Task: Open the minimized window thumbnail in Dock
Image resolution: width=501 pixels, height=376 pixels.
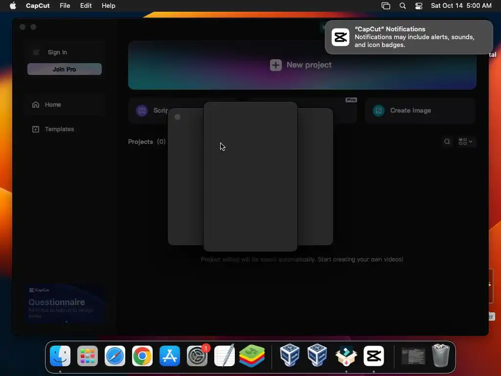Action: click(x=413, y=356)
